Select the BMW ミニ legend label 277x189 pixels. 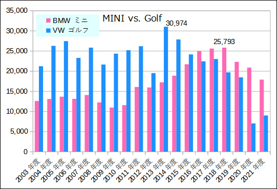pyautogui.click(x=70, y=20)
